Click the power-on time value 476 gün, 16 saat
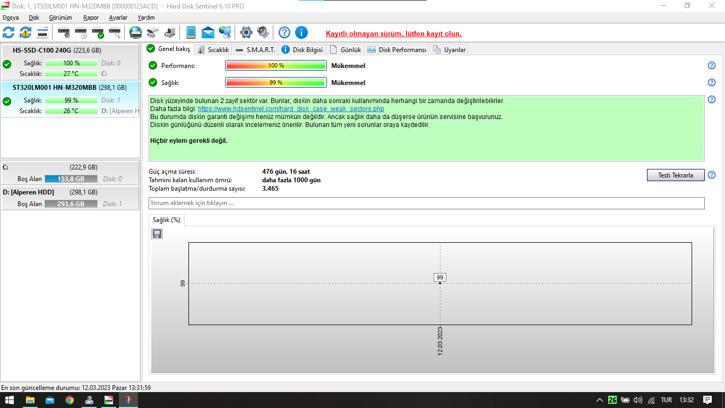The height and width of the screenshot is (408, 725). (x=286, y=172)
